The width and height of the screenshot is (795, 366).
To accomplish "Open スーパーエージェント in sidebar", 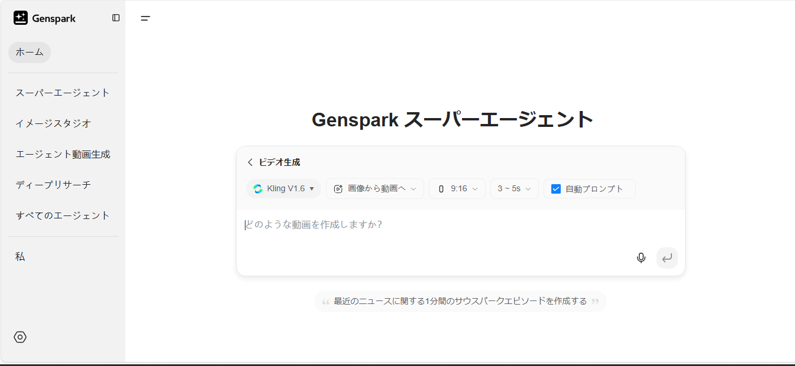I will click(x=63, y=93).
